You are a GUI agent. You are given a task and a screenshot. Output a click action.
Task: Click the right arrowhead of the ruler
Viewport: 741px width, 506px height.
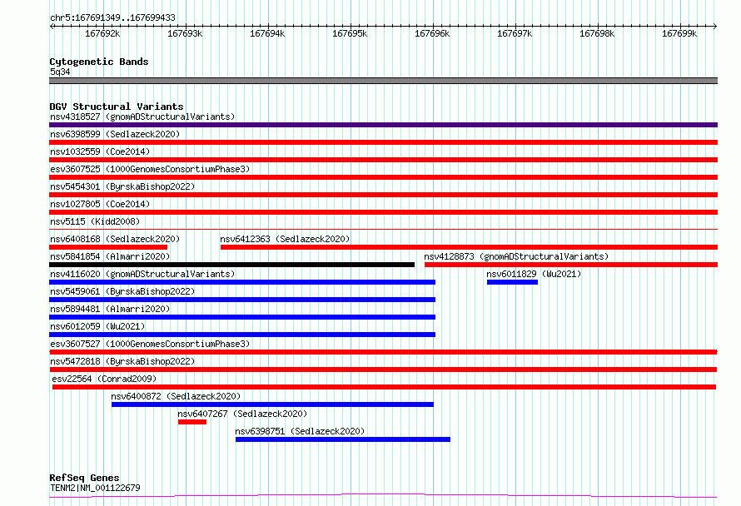(715, 26)
